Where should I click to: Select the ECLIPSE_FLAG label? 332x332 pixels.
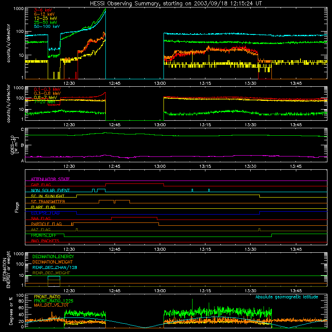[45, 213]
